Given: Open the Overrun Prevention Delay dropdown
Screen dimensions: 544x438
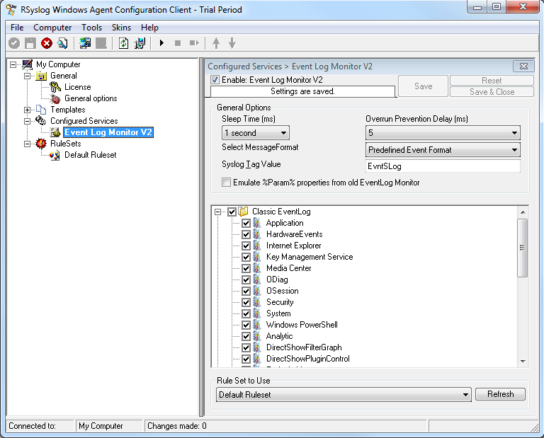Looking at the screenshot, I should [443, 133].
